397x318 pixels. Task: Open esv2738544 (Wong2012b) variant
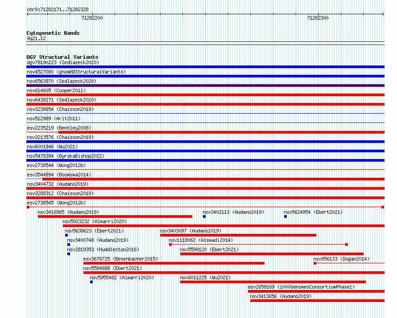coord(56,165)
